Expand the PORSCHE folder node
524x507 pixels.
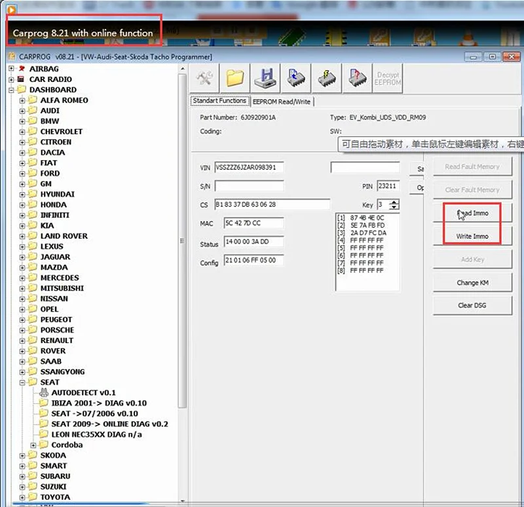tap(22, 330)
